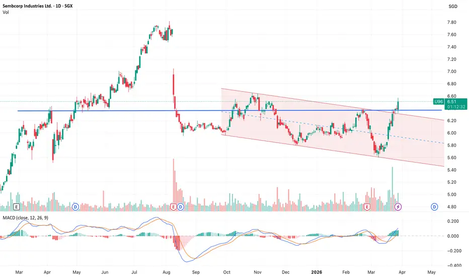This screenshot has width=469, height=277.
Task: Click the 6.80 price axis label
Action: pos(451,84)
